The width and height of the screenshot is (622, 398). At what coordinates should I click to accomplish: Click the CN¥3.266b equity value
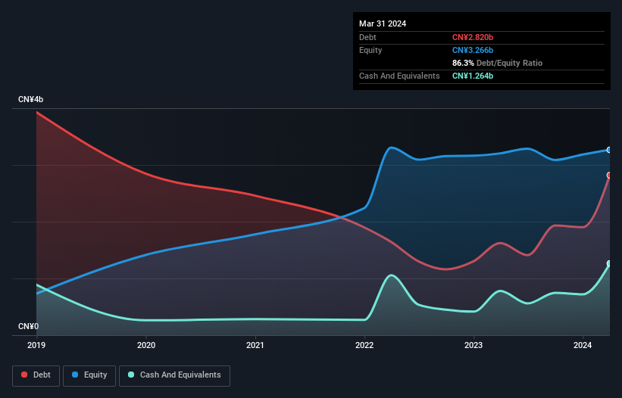tap(473, 50)
